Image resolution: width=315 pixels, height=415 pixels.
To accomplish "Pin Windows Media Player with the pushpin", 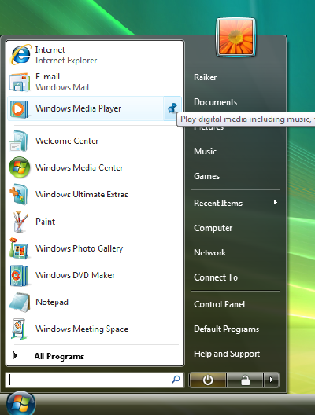I will tap(172, 108).
